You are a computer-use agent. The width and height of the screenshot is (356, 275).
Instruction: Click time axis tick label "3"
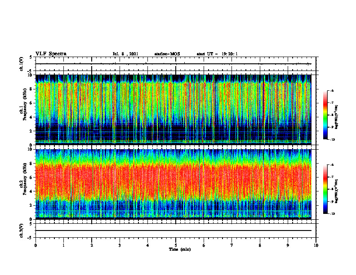click(x=120, y=245)
